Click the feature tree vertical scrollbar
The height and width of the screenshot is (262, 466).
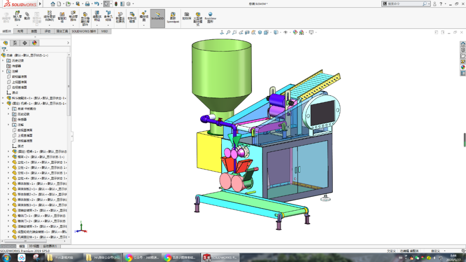[x=69, y=86]
